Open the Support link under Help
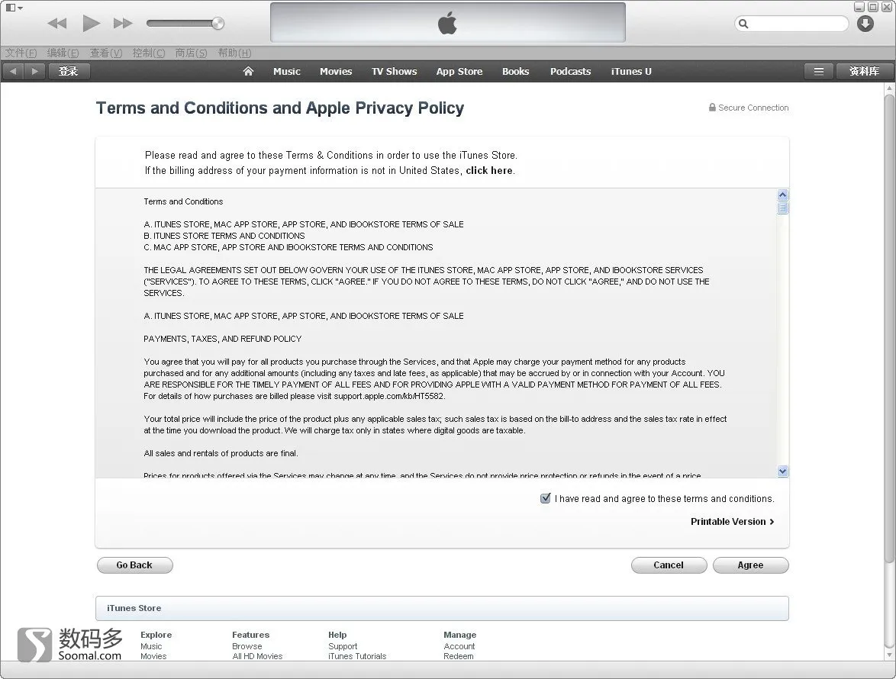 [x=342, y=646]
